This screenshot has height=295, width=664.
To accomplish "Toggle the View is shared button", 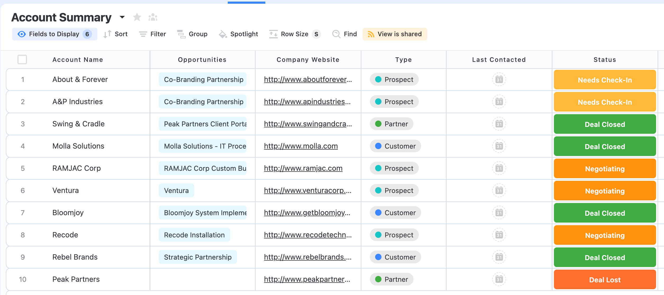I will pyautogui.click(x=395, y=34).
